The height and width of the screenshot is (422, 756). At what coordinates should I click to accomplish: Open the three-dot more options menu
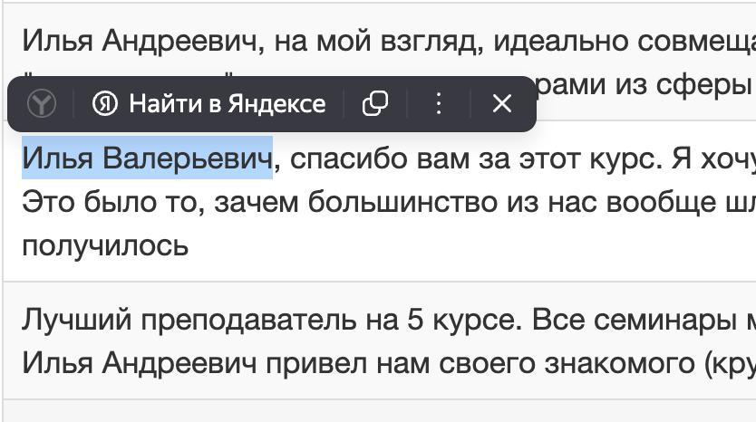[438, 103]
